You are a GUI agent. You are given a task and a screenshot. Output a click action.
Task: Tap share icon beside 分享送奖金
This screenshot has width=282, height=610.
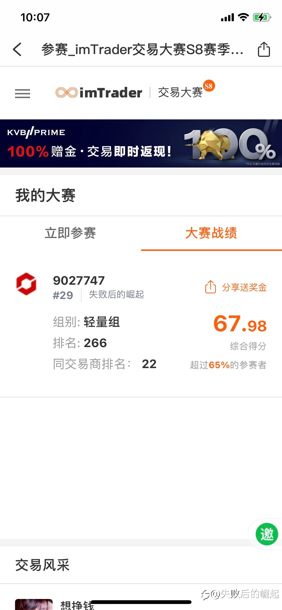pos(210,287)
